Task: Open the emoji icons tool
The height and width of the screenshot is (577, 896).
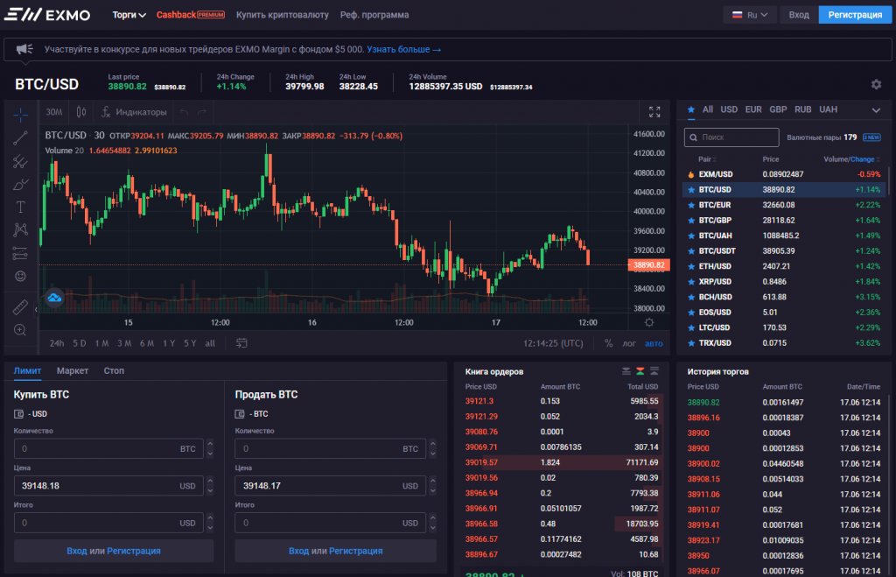Action: click(x=21, y=276)
